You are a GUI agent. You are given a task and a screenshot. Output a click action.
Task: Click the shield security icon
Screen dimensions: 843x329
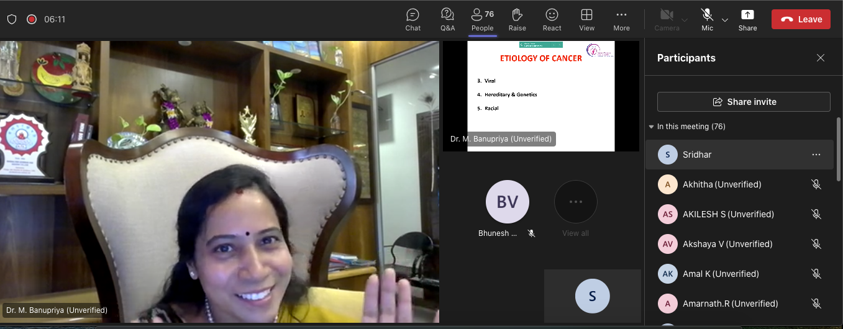(x=12, y=19)
